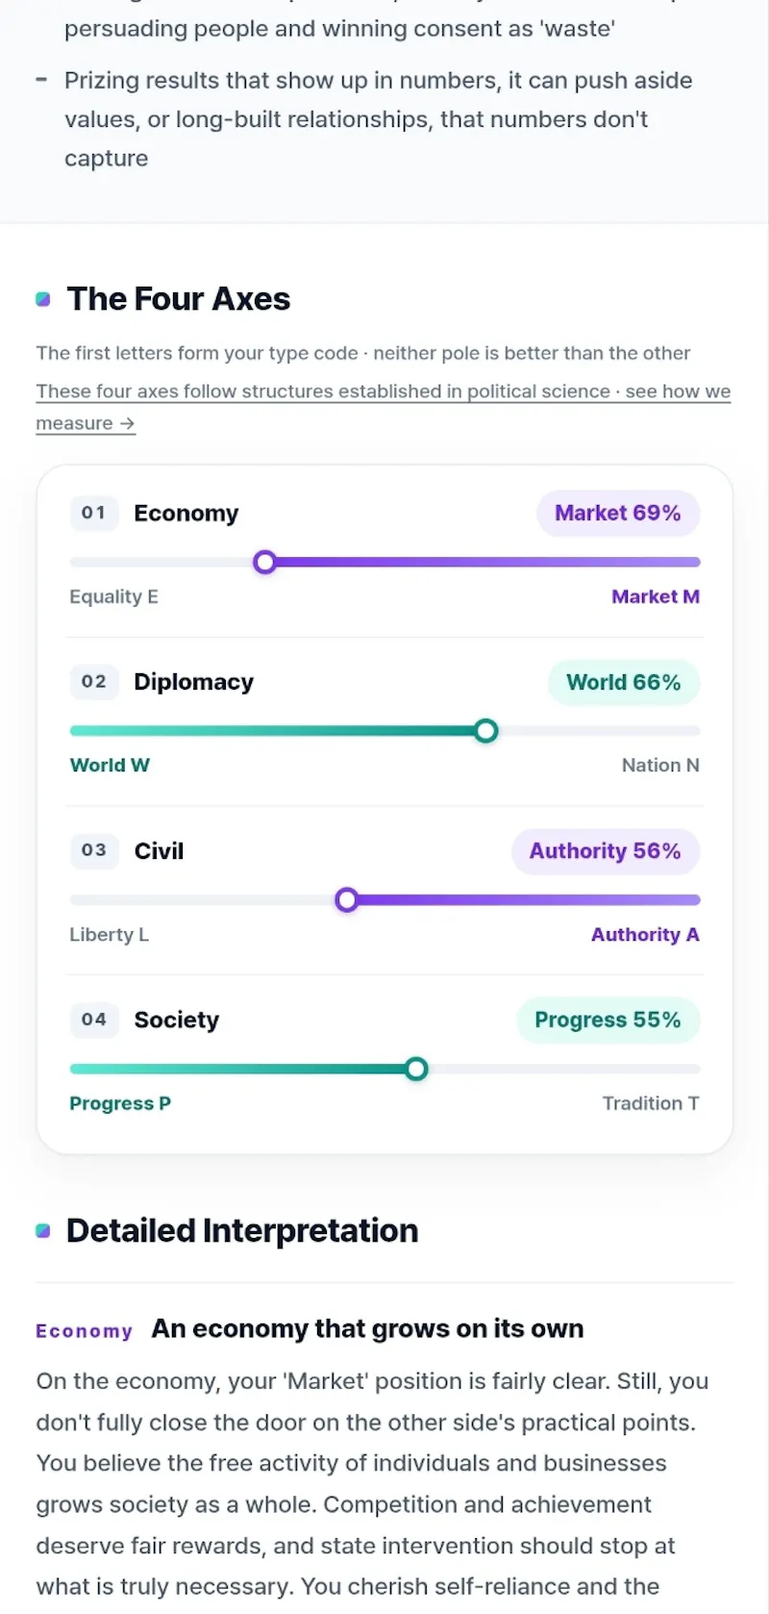This screenshot has height=1614, width=769.
Task: Select the Market M pole label
Action: click(656, 596)
